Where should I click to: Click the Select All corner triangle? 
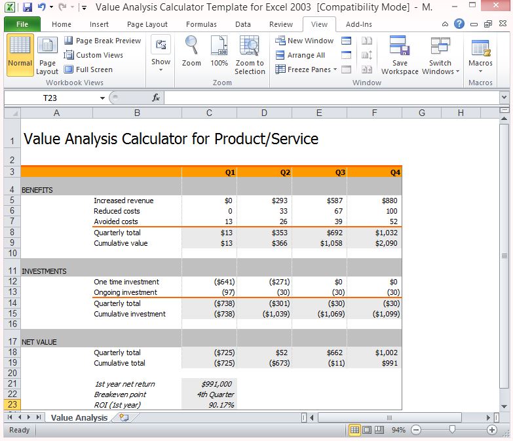(12, 113)
